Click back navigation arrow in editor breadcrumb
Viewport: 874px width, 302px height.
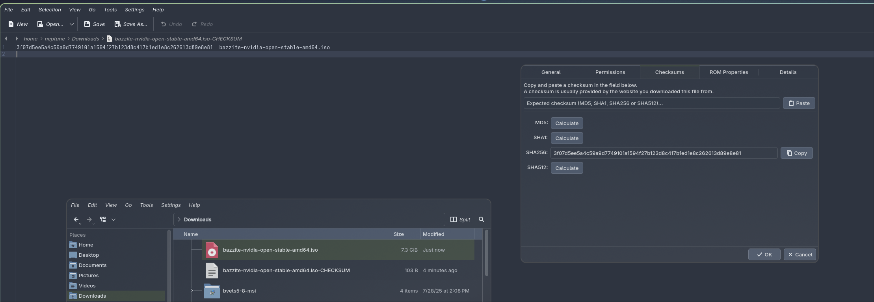pos(6,39)
